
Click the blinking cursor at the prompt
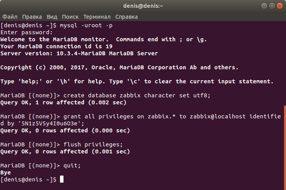point(62,179)
